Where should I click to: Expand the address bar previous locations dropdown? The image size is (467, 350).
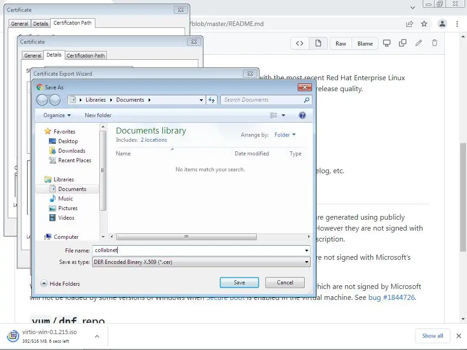click(201, 100)
